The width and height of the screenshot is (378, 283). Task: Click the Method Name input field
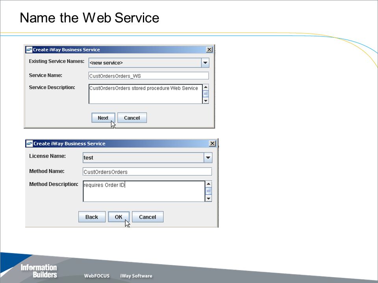[x=147, y=172]
